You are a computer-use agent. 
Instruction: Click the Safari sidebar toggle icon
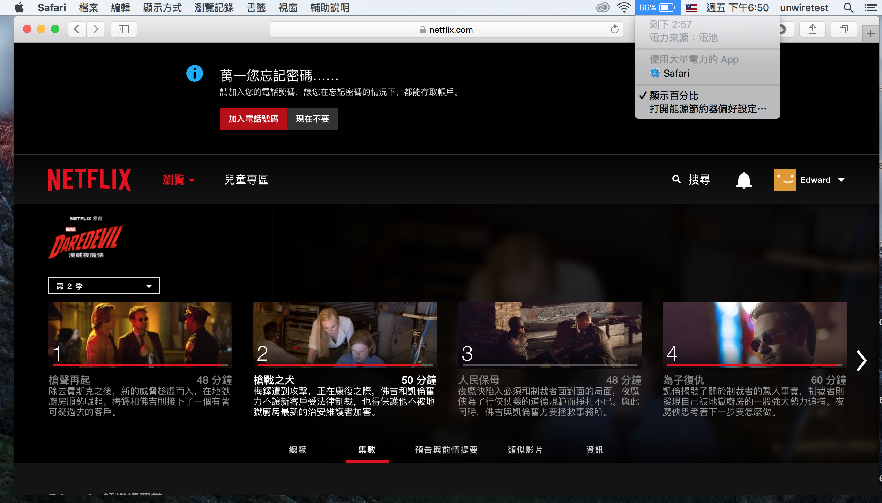[124, 29]
